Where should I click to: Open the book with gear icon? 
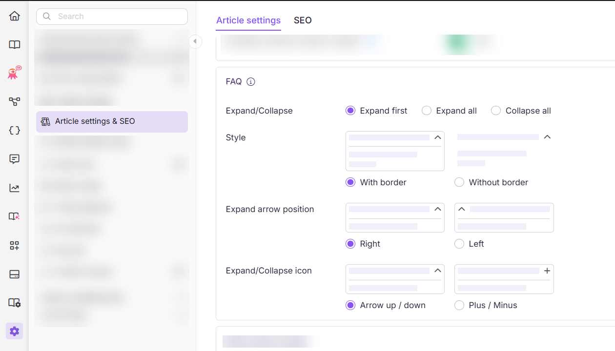point(15,303)
